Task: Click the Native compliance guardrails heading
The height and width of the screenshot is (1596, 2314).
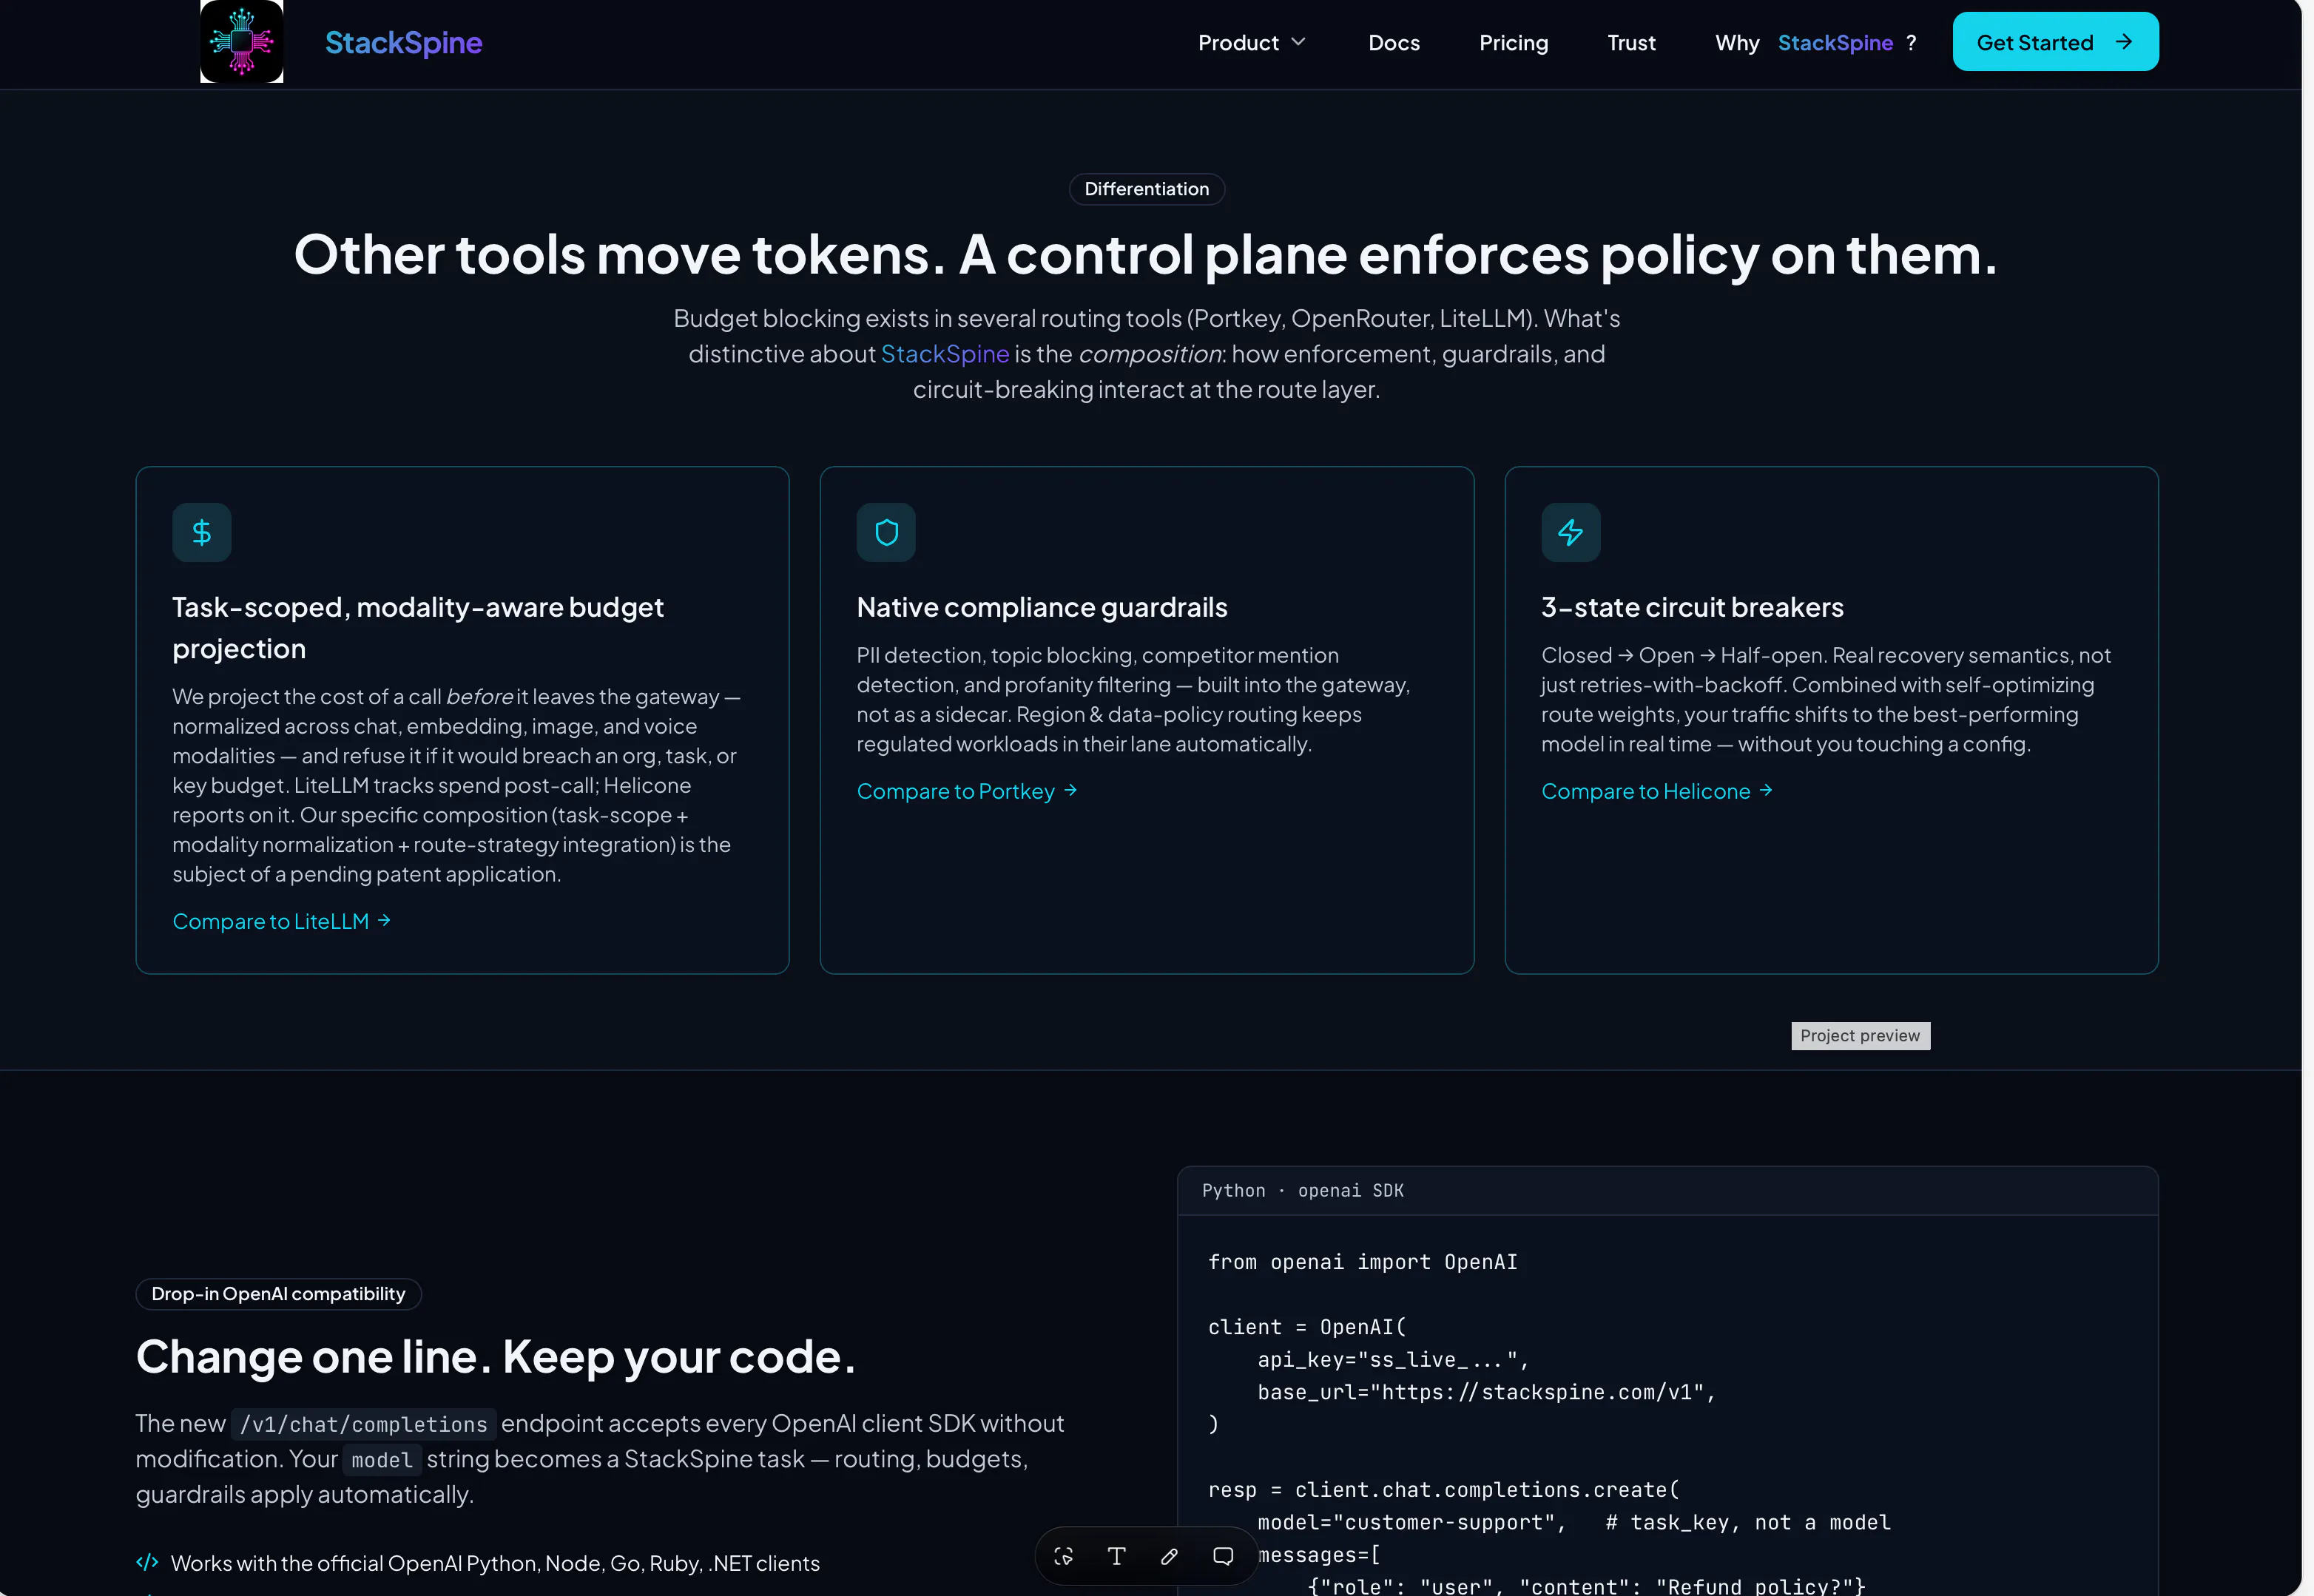Action: [1042, 607]
